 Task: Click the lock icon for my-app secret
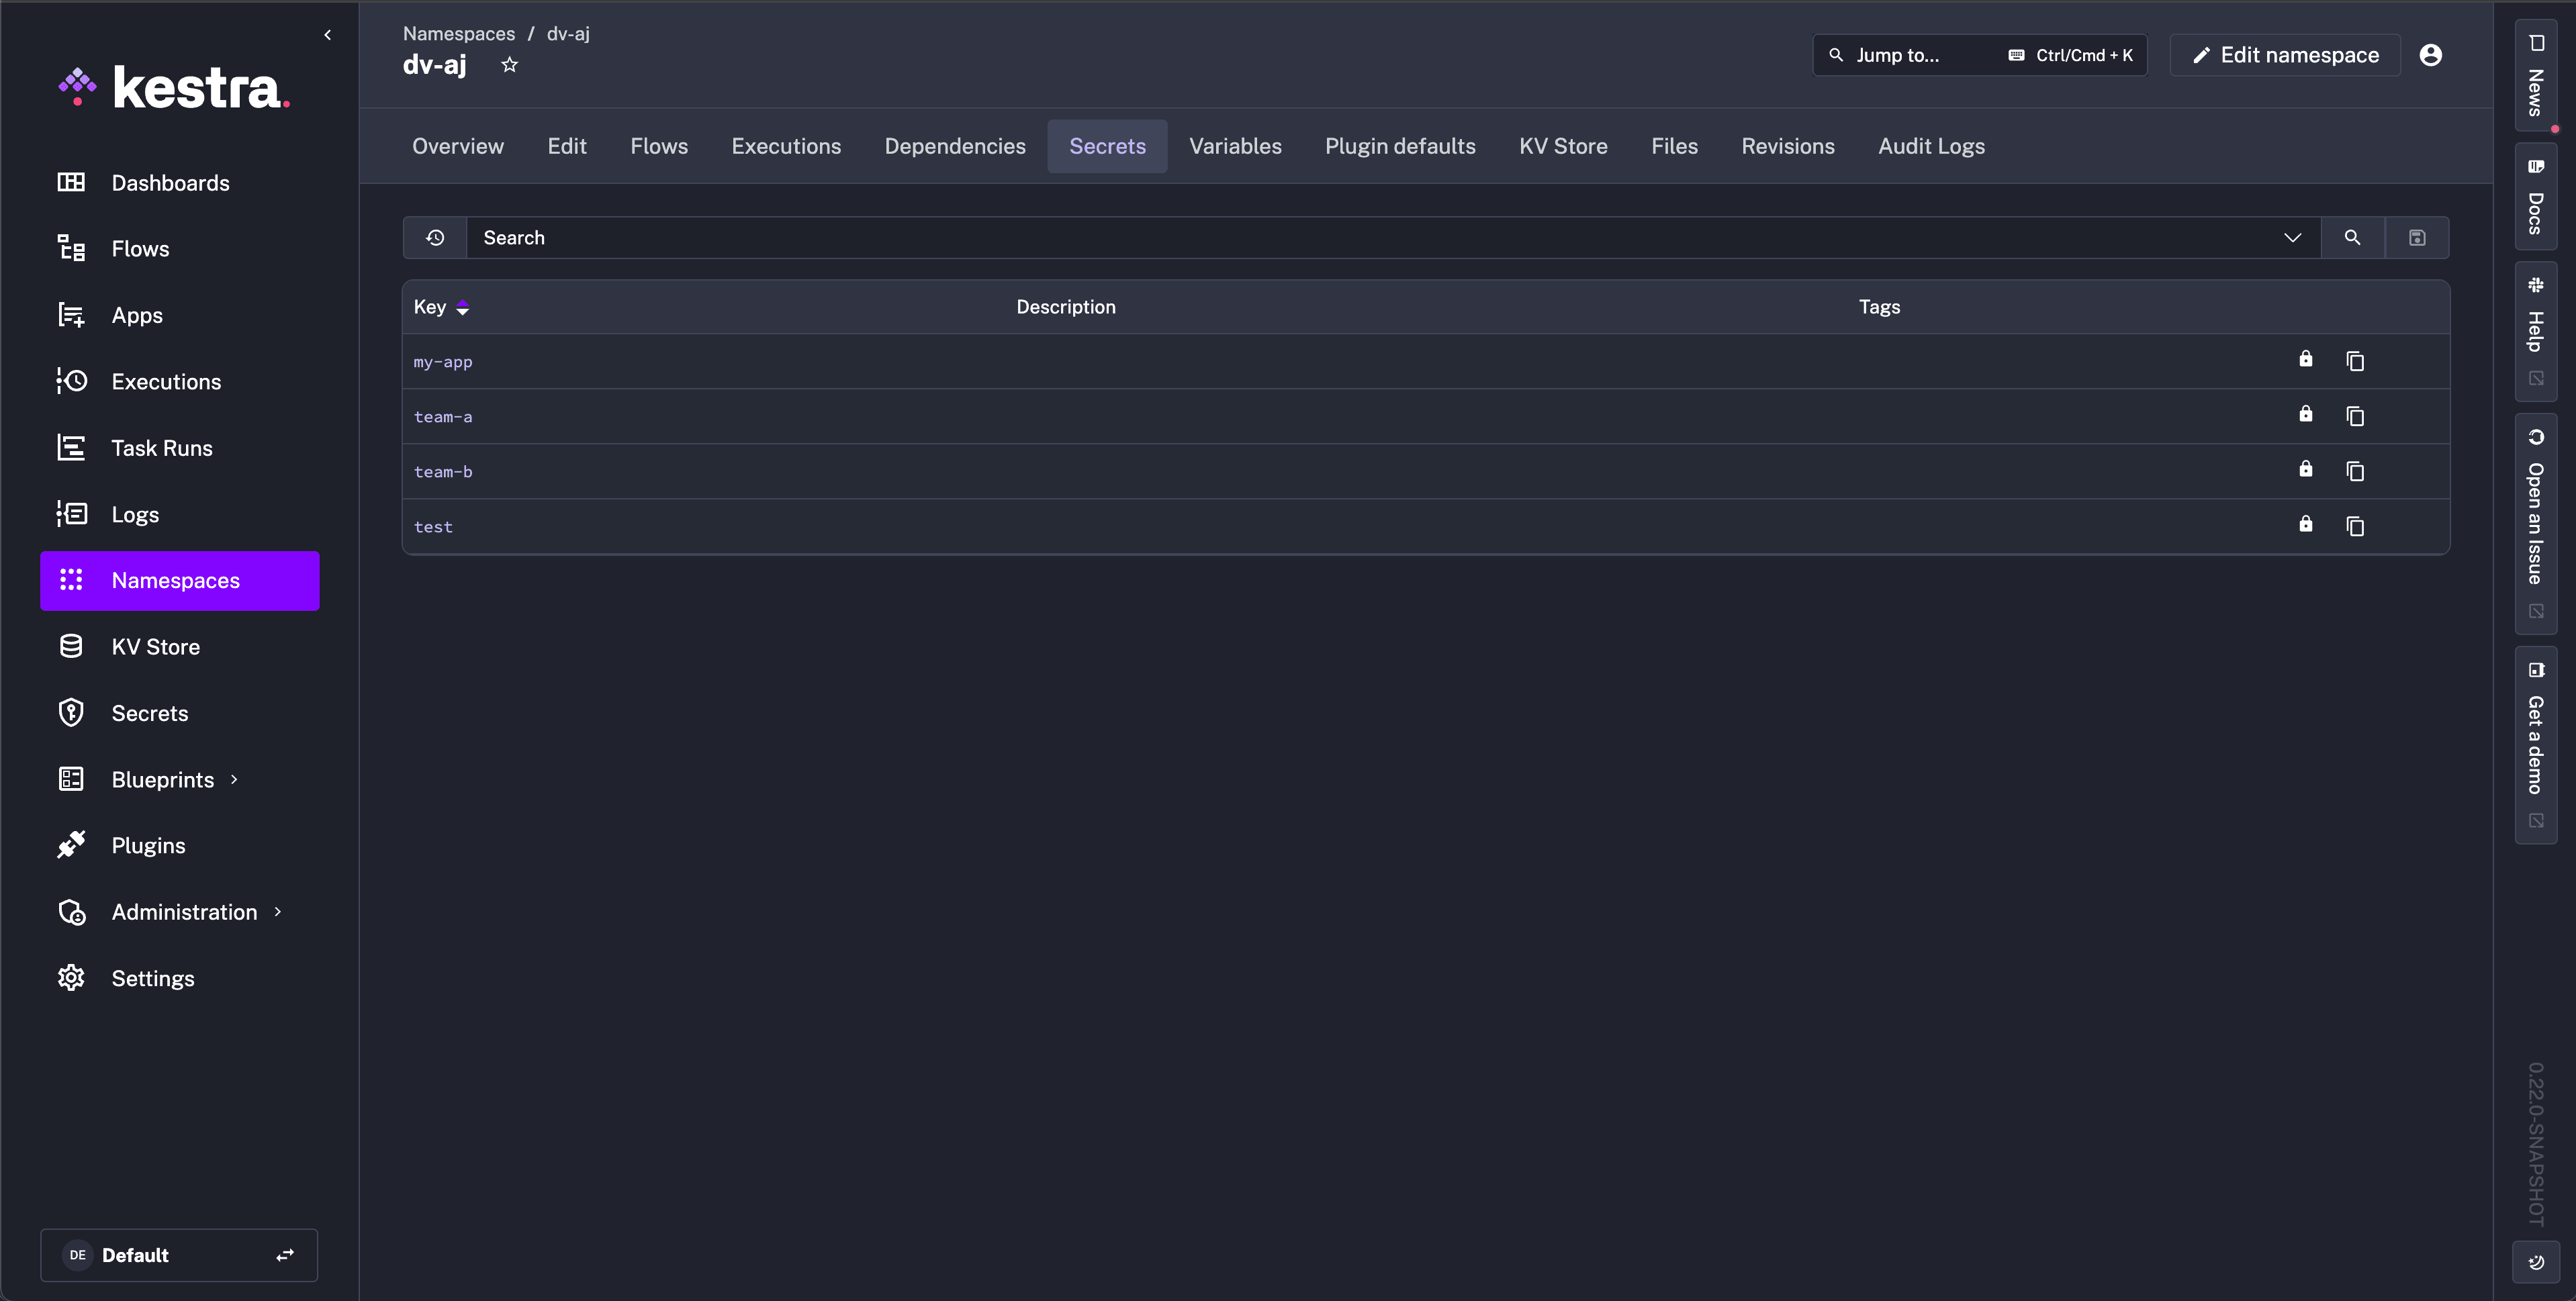2305,360
